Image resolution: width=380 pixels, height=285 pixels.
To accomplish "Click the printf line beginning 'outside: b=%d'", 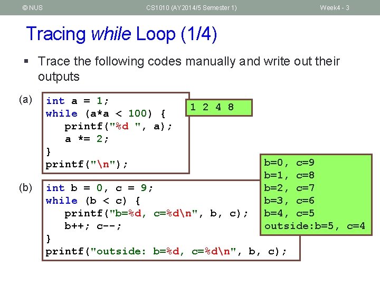I will click(166, 251).
